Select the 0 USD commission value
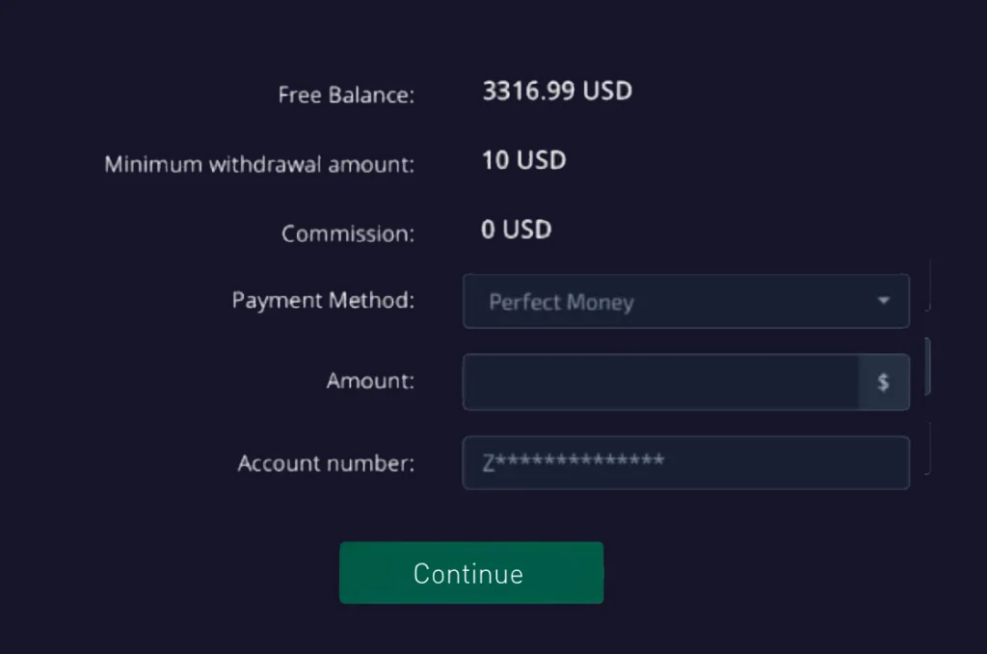This screenshot has width=987, height=654. (516, 230)
